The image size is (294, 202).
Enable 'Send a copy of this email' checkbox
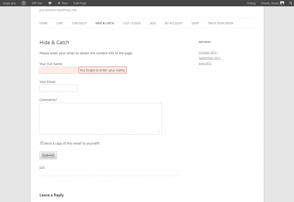point(42,143)
